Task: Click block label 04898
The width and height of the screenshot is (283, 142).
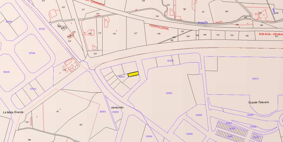Action: point(199,115)
